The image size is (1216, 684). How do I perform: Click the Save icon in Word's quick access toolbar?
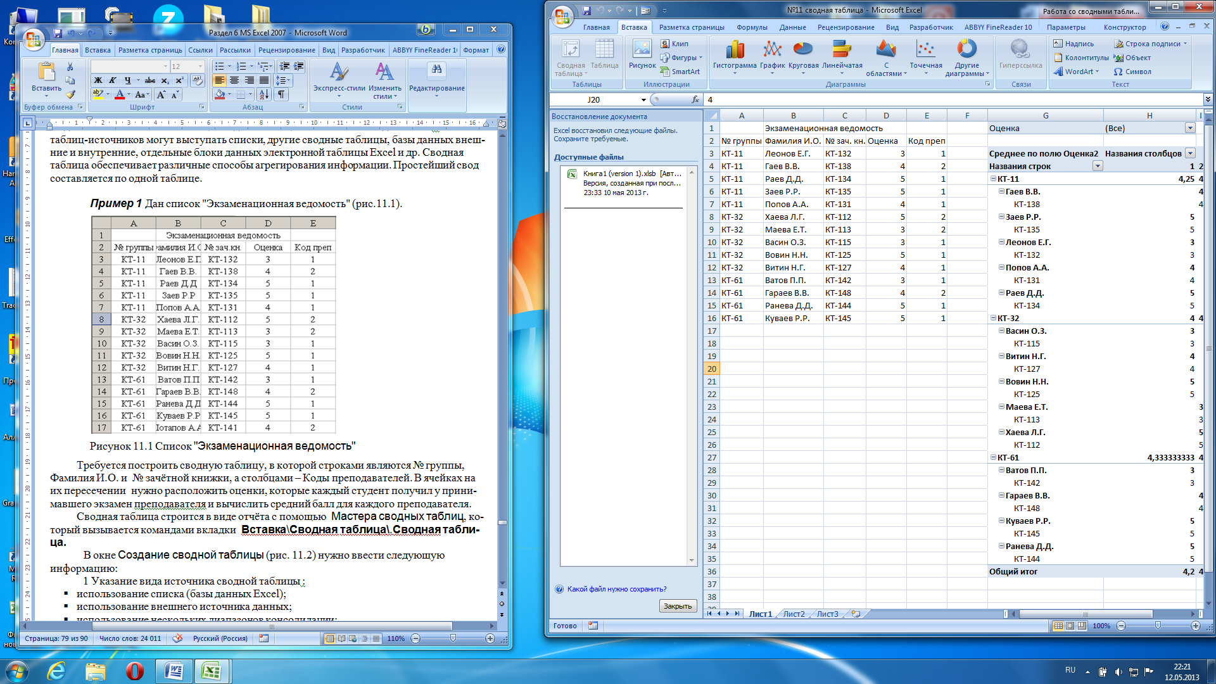(x=58, y=33)
